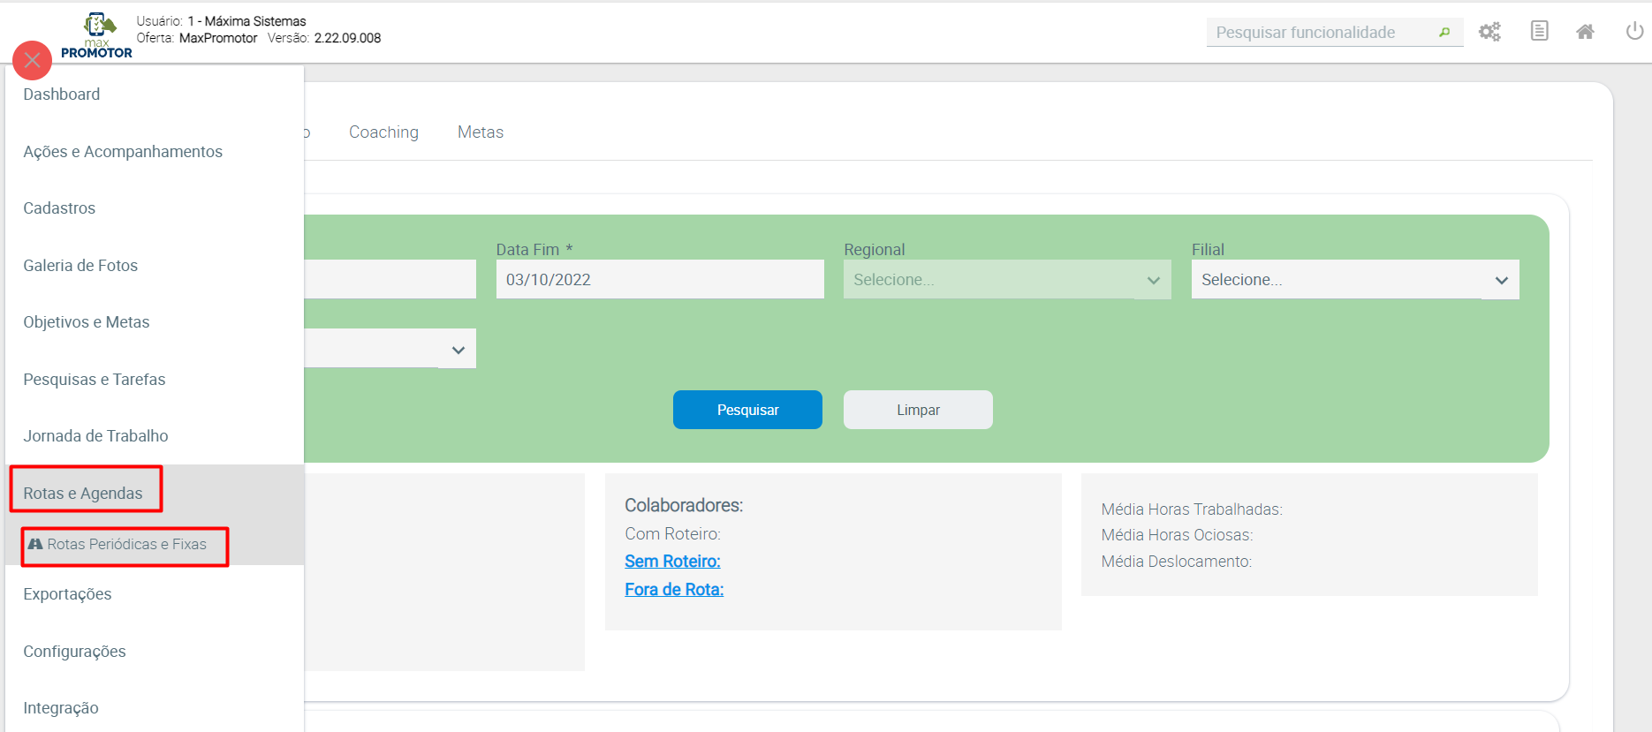The width and height of the screenshot is (1652, 732).
Task: Click the search magnifier icon
Action: click(x=1444, y=33)
